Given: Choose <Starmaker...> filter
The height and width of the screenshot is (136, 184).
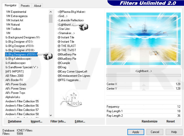Looking at the screenshot, I should click(x=66, y=33).
